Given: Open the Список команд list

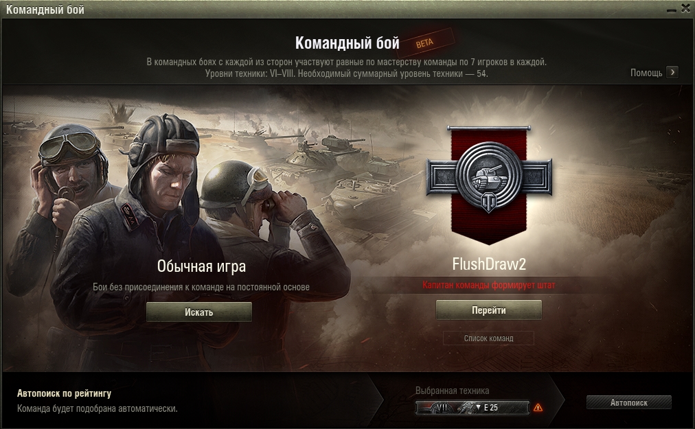Looking at the screenshot, I should [488, 338].
